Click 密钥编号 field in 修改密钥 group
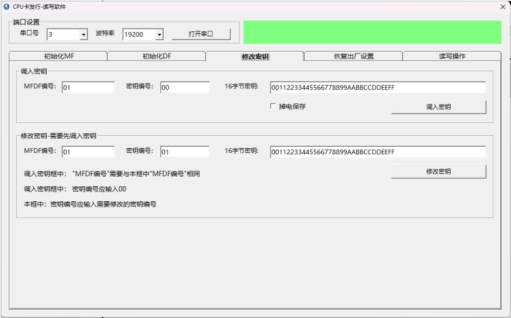Screen dimensions: 511x318 pyautogui.click(x=185, y=152)
